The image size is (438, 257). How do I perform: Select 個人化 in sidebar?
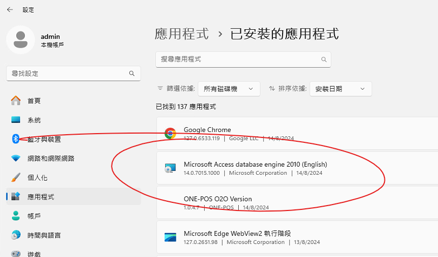tap(74, 177)
